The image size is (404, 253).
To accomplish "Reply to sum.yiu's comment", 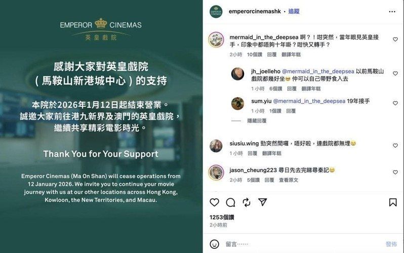I will pos(291,111).
